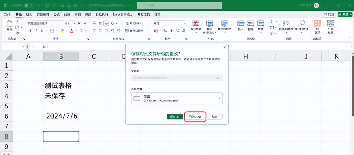The width and height of the screenshot is (354, 155).
Task: Click the search box in title bar
Action: (179, 5)
